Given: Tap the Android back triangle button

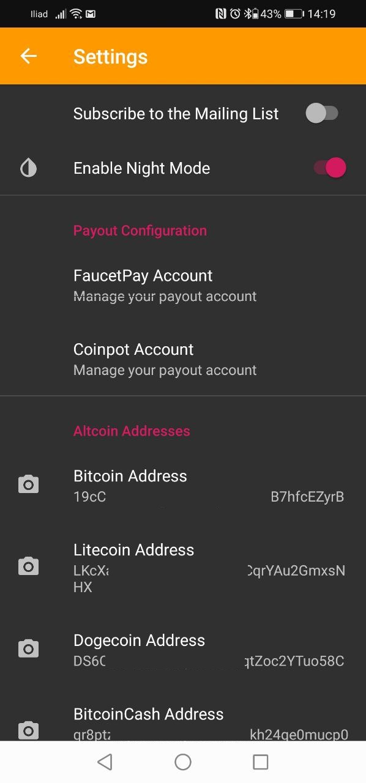Looking at the screenshot, I should click(x=105, y=762).
